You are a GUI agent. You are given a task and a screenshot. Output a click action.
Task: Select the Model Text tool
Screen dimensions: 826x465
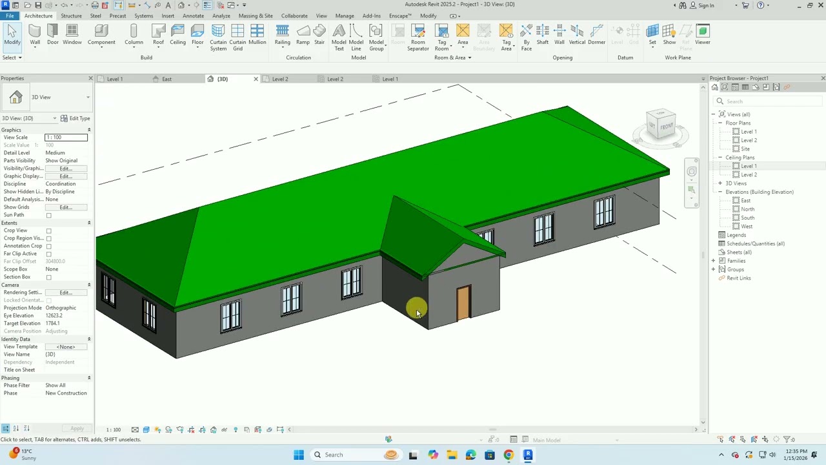pyautogui.click(x=339, y=37)
